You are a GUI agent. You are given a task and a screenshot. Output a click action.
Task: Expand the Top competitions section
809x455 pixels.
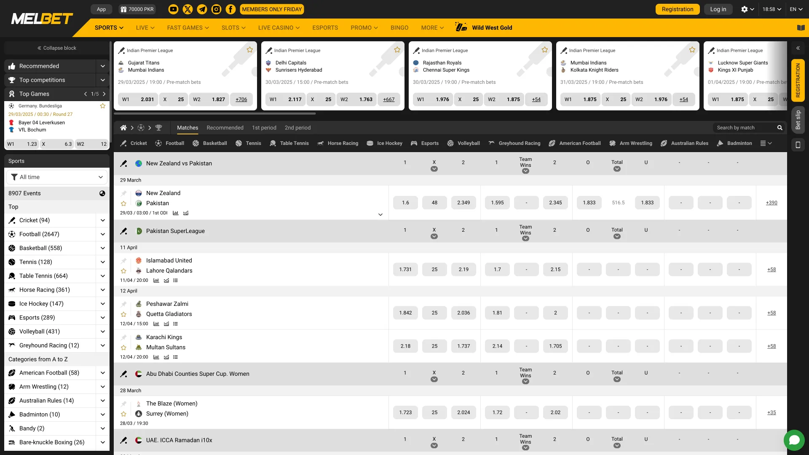(x=102, y=80)
